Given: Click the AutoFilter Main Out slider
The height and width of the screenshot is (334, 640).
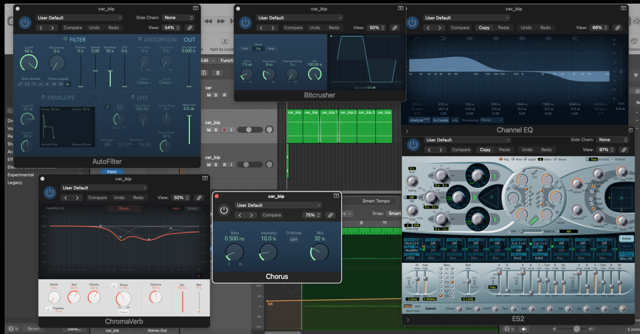Looking at the screenshot, I should (188, 129).
